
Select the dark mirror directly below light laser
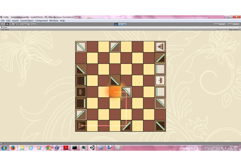pos(160,58)
